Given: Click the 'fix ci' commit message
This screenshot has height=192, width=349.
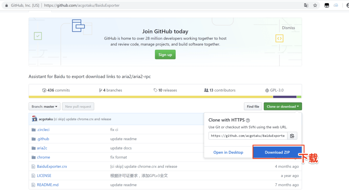Looking at the screenshot, I should [114, 130].
